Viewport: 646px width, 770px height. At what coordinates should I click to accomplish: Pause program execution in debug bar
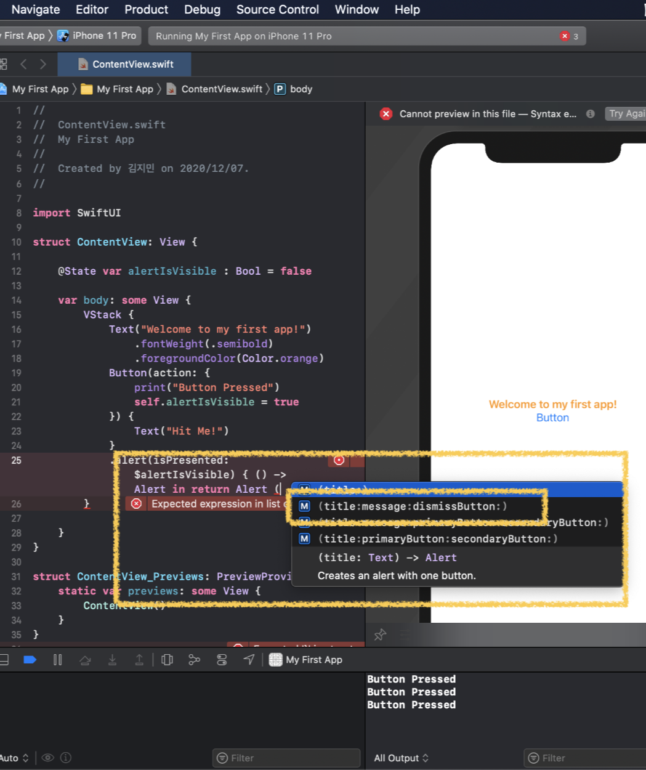(x=57, y=660)
